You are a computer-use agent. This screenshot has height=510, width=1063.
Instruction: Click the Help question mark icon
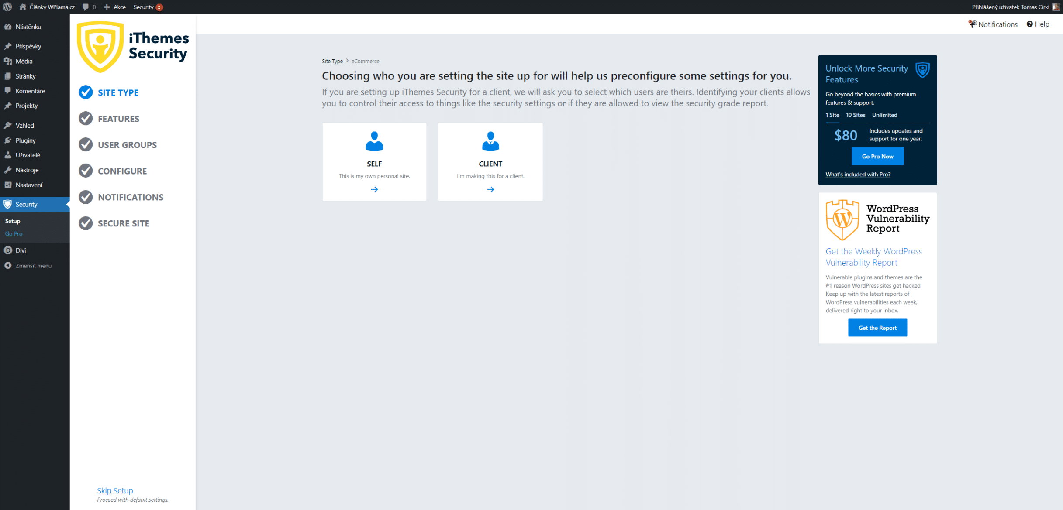point(1030,24)
